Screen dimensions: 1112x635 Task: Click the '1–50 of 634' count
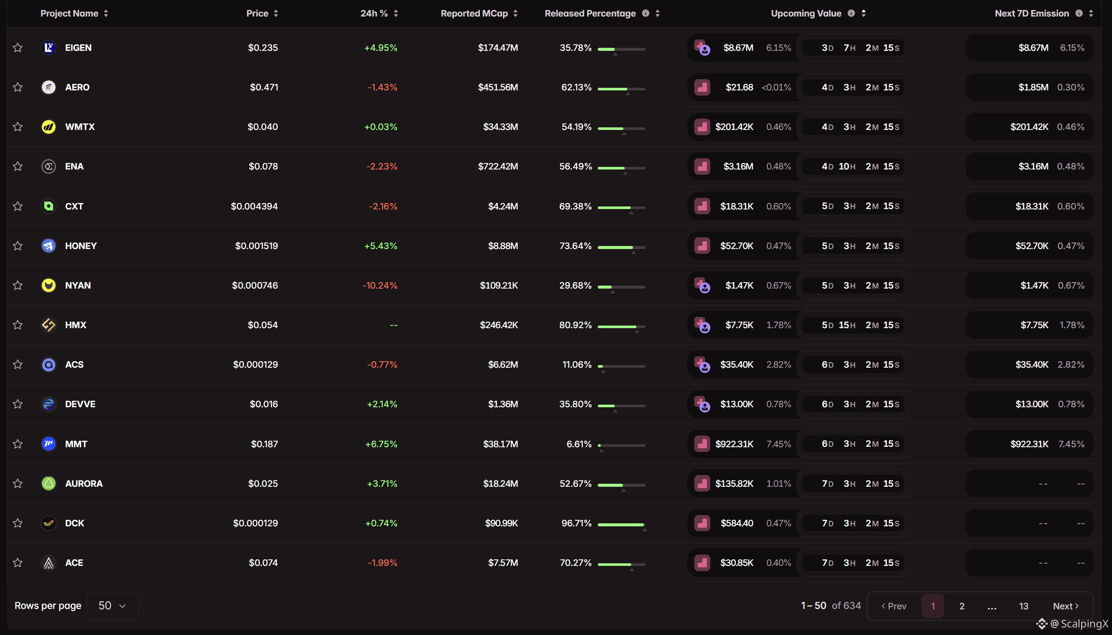pyautogui.click(x=831, y=605)
